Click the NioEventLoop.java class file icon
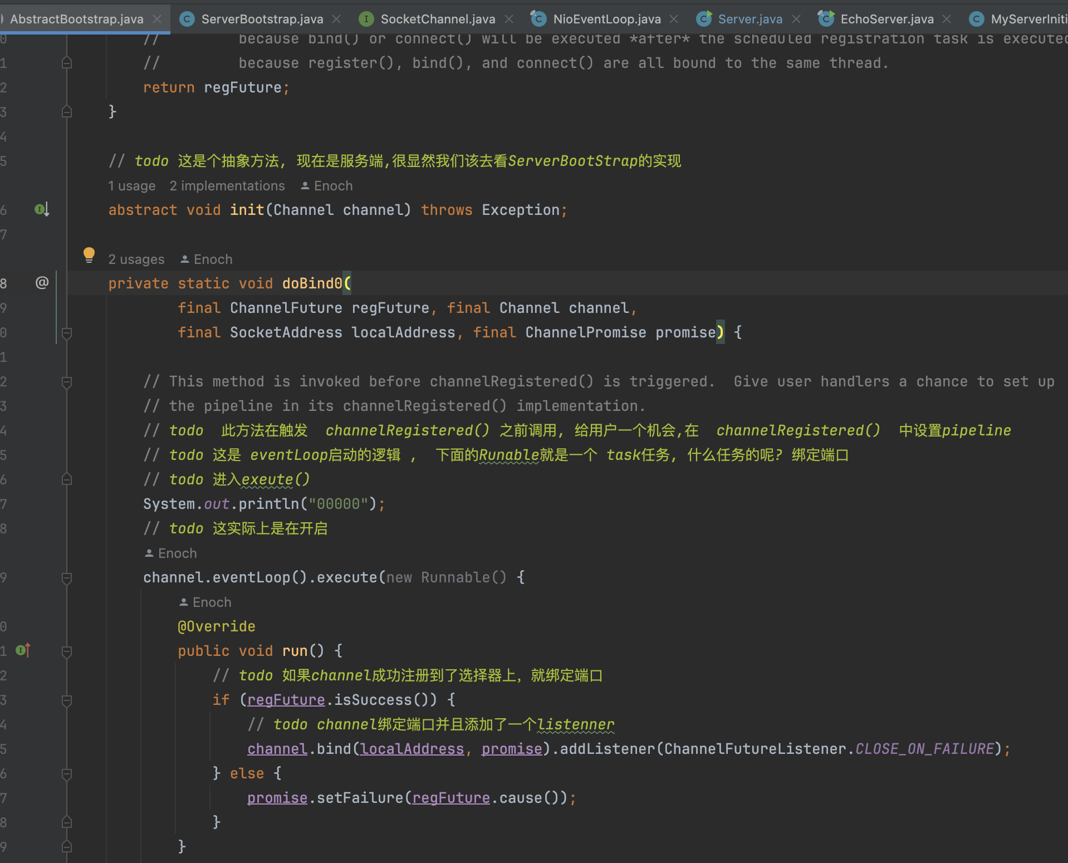 click(538, 19)
